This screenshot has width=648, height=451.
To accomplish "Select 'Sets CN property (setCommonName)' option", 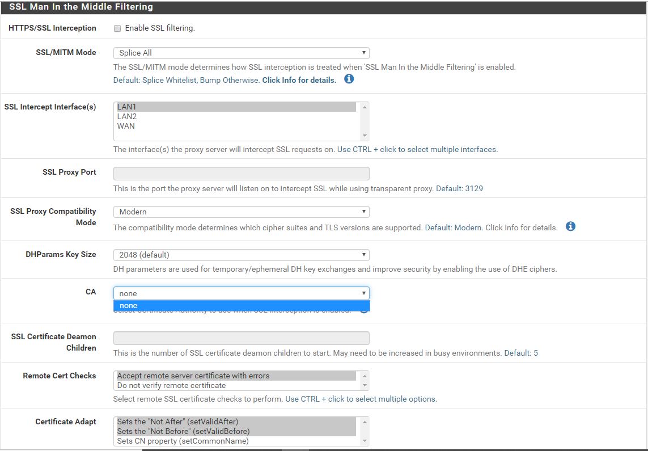I will [x=235, y=441].
